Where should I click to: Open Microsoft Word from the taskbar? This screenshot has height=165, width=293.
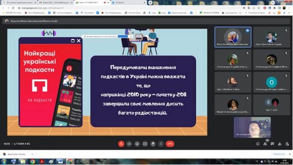[x=60, y=161]
